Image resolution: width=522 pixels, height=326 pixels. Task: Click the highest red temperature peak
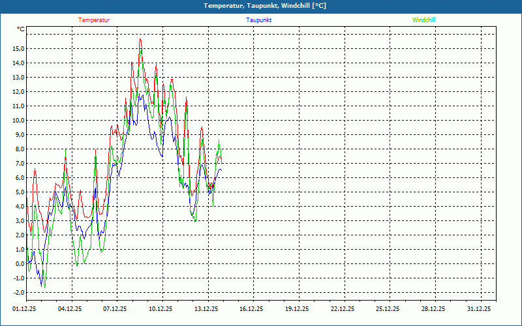coord(140,40)
